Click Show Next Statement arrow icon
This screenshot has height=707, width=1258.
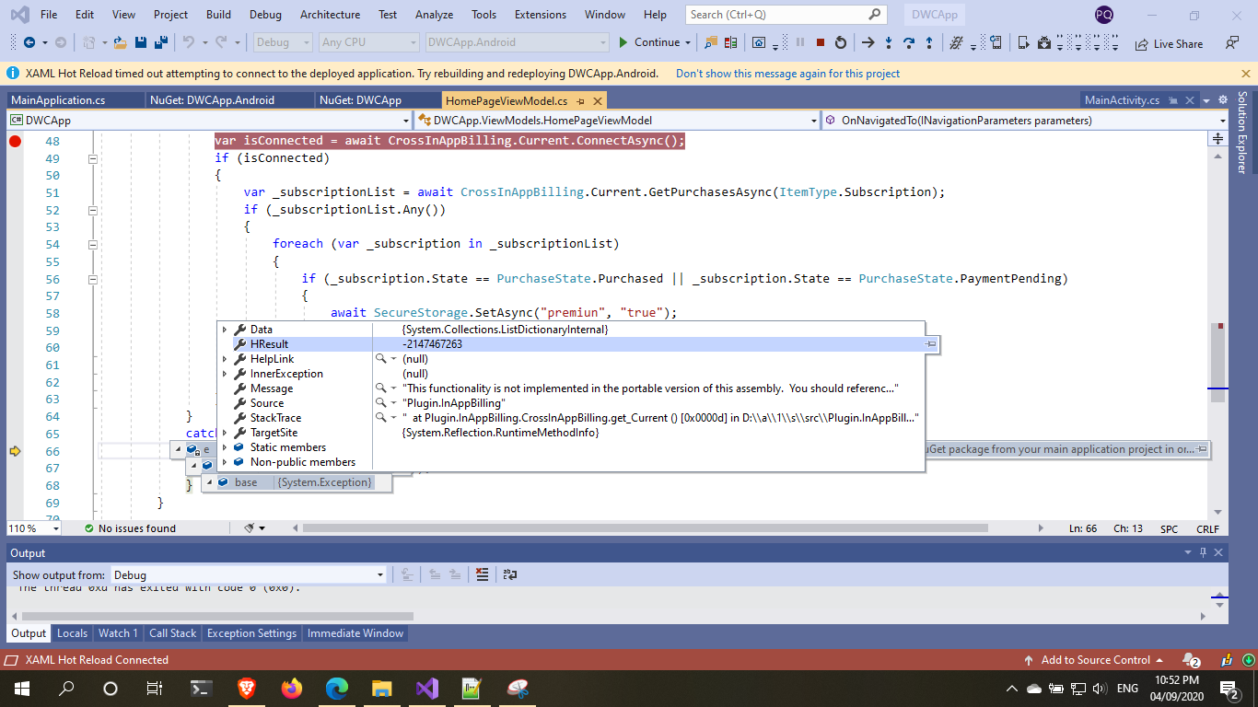[x=868, y=42]
